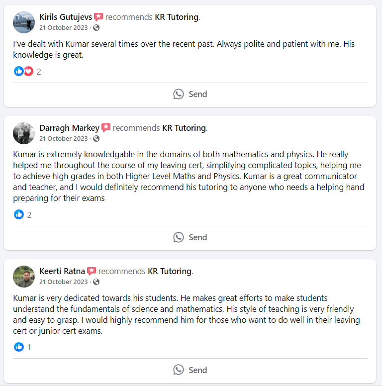Open Kirils Gutujevs profile picture

(23, 22)
